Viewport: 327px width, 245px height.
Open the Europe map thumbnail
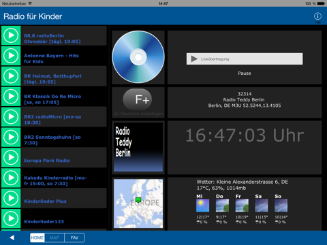click(138, 203)
